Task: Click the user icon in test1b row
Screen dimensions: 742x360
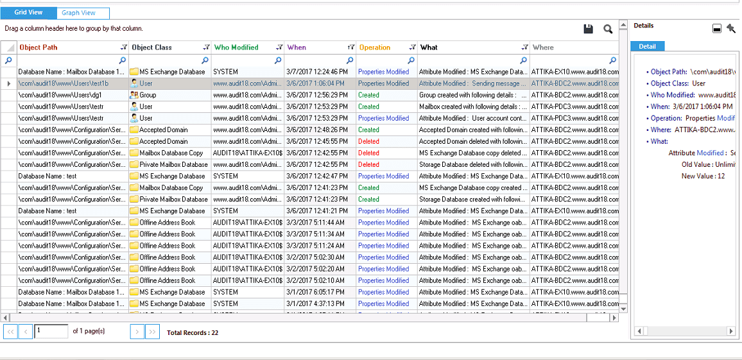Action: (x=134, y=83)
